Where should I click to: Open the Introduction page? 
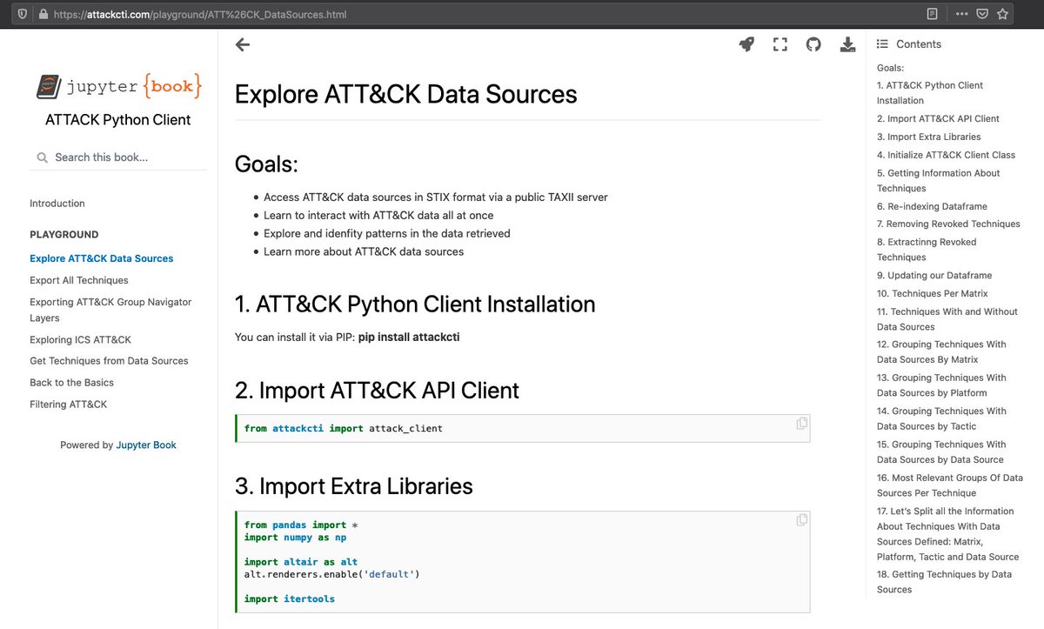point(57,204)
